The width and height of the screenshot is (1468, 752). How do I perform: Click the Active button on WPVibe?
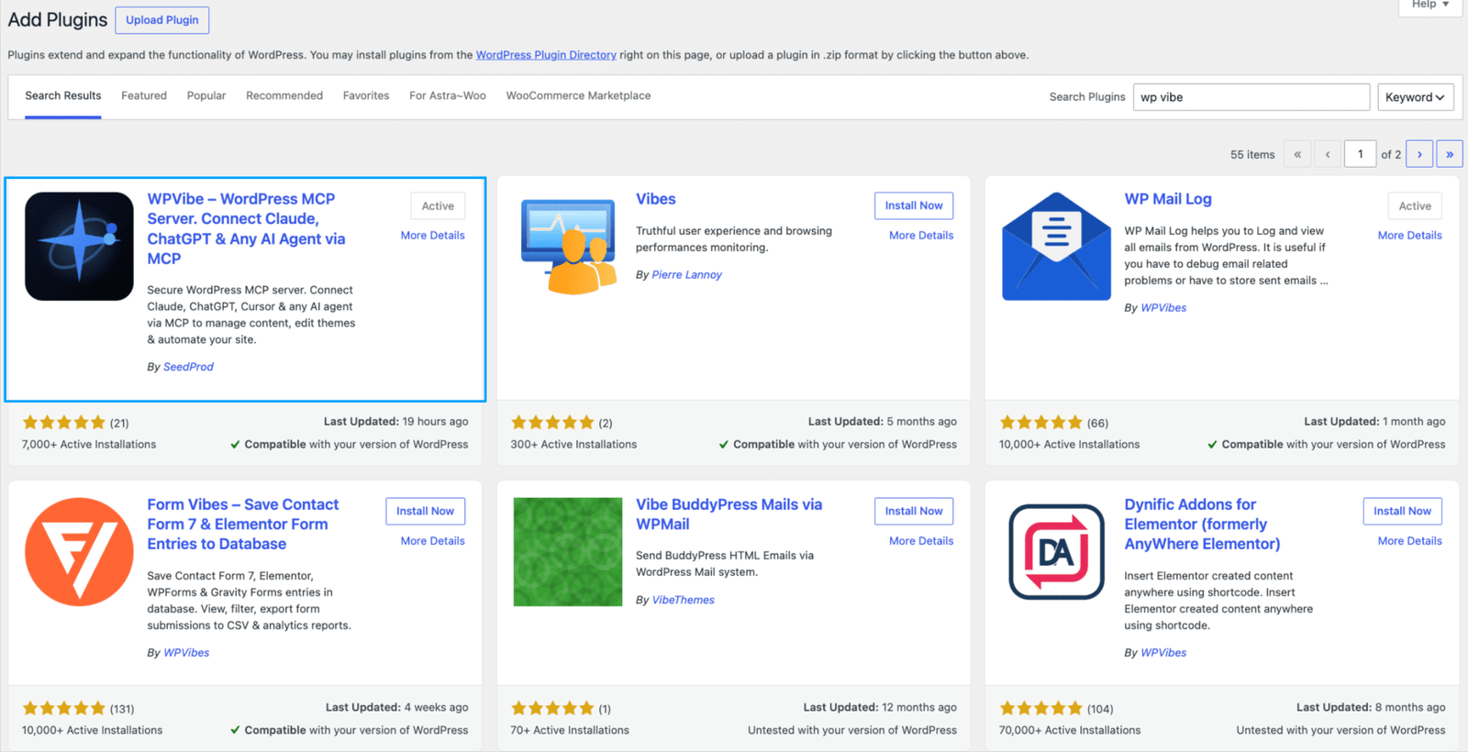coord(438,205)
